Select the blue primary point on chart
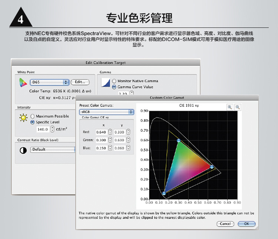The image size is (278, 239). point(164,193)
